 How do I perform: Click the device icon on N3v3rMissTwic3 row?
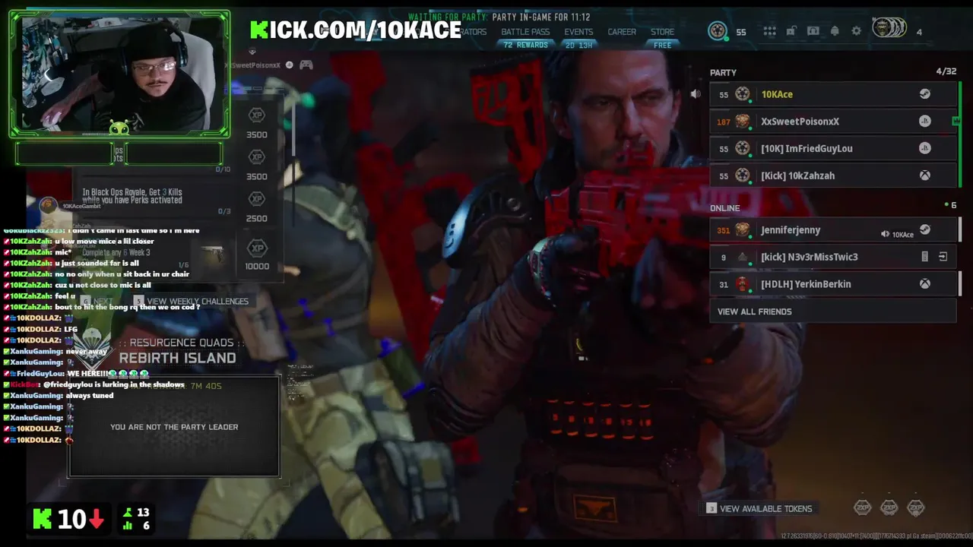click(x=925, y=257)
